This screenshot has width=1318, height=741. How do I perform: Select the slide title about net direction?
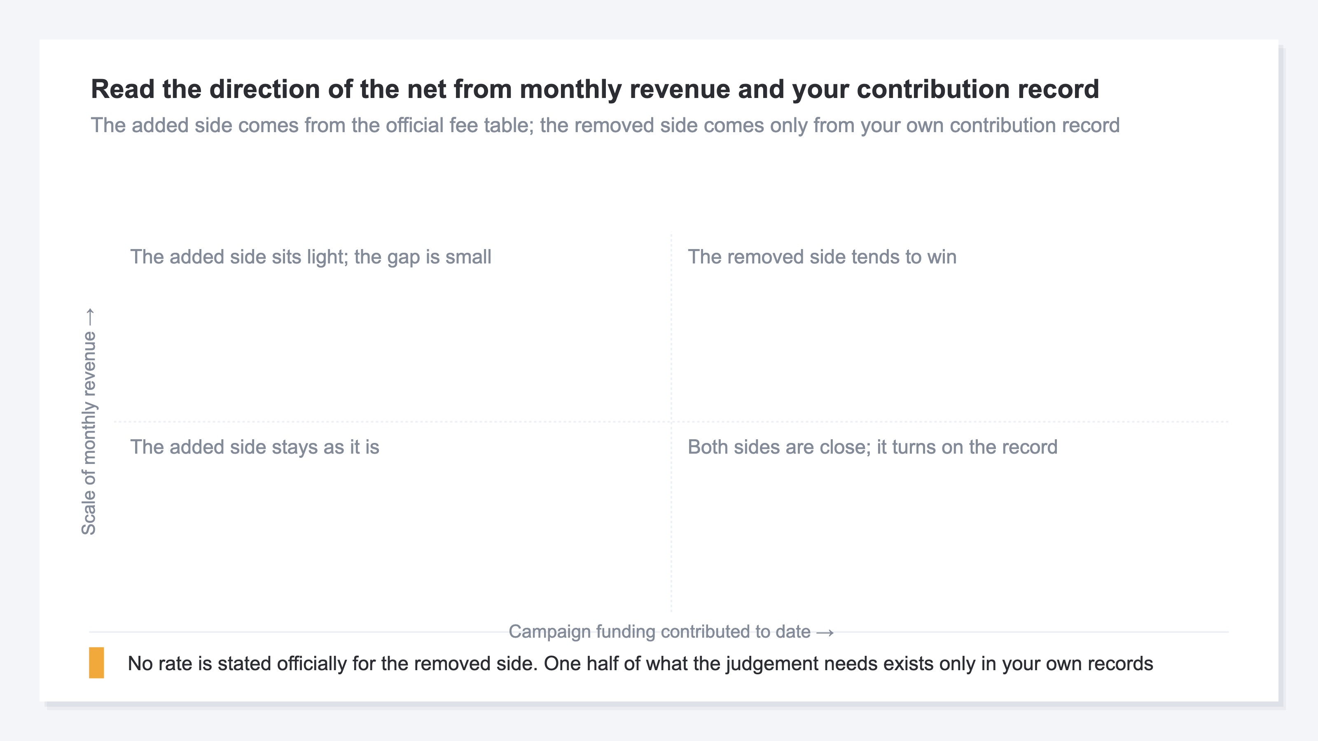point(594,89)
